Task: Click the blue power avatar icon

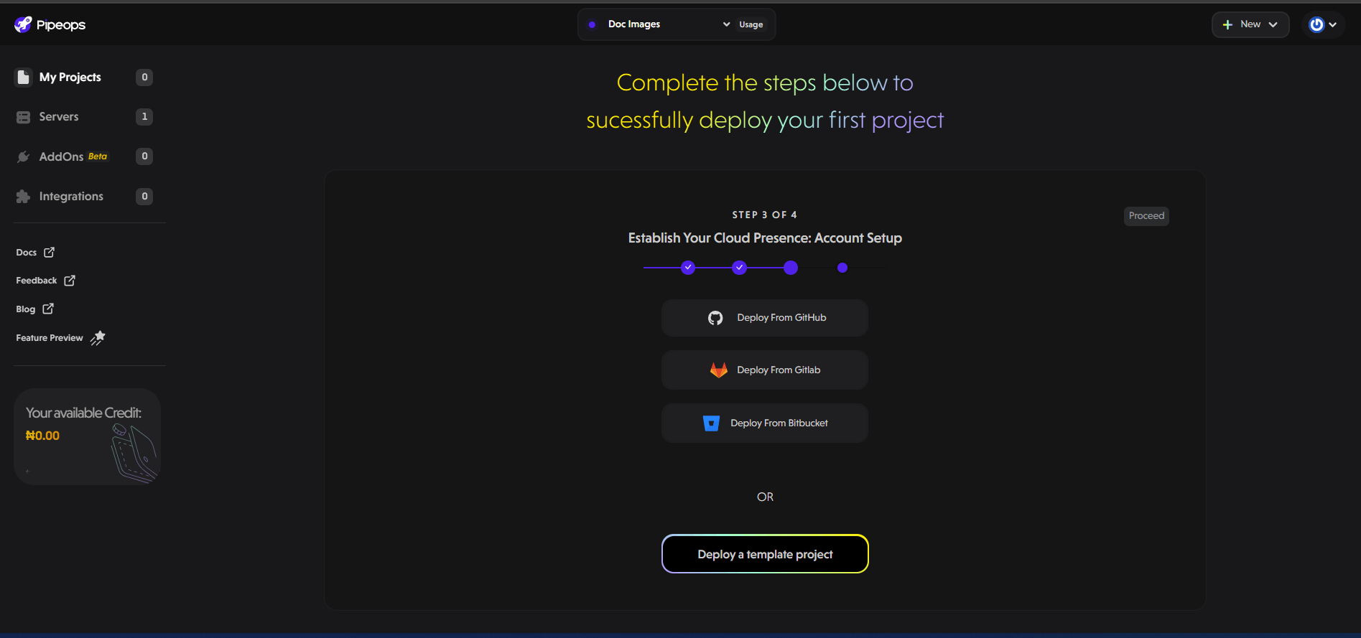Action: 1316,24
